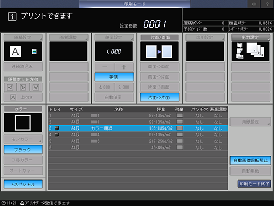The width and height of the screenshot is (274, 206).
Task: Click the simplex-to-simplex preview image
Action: click(x=160, y=51)
